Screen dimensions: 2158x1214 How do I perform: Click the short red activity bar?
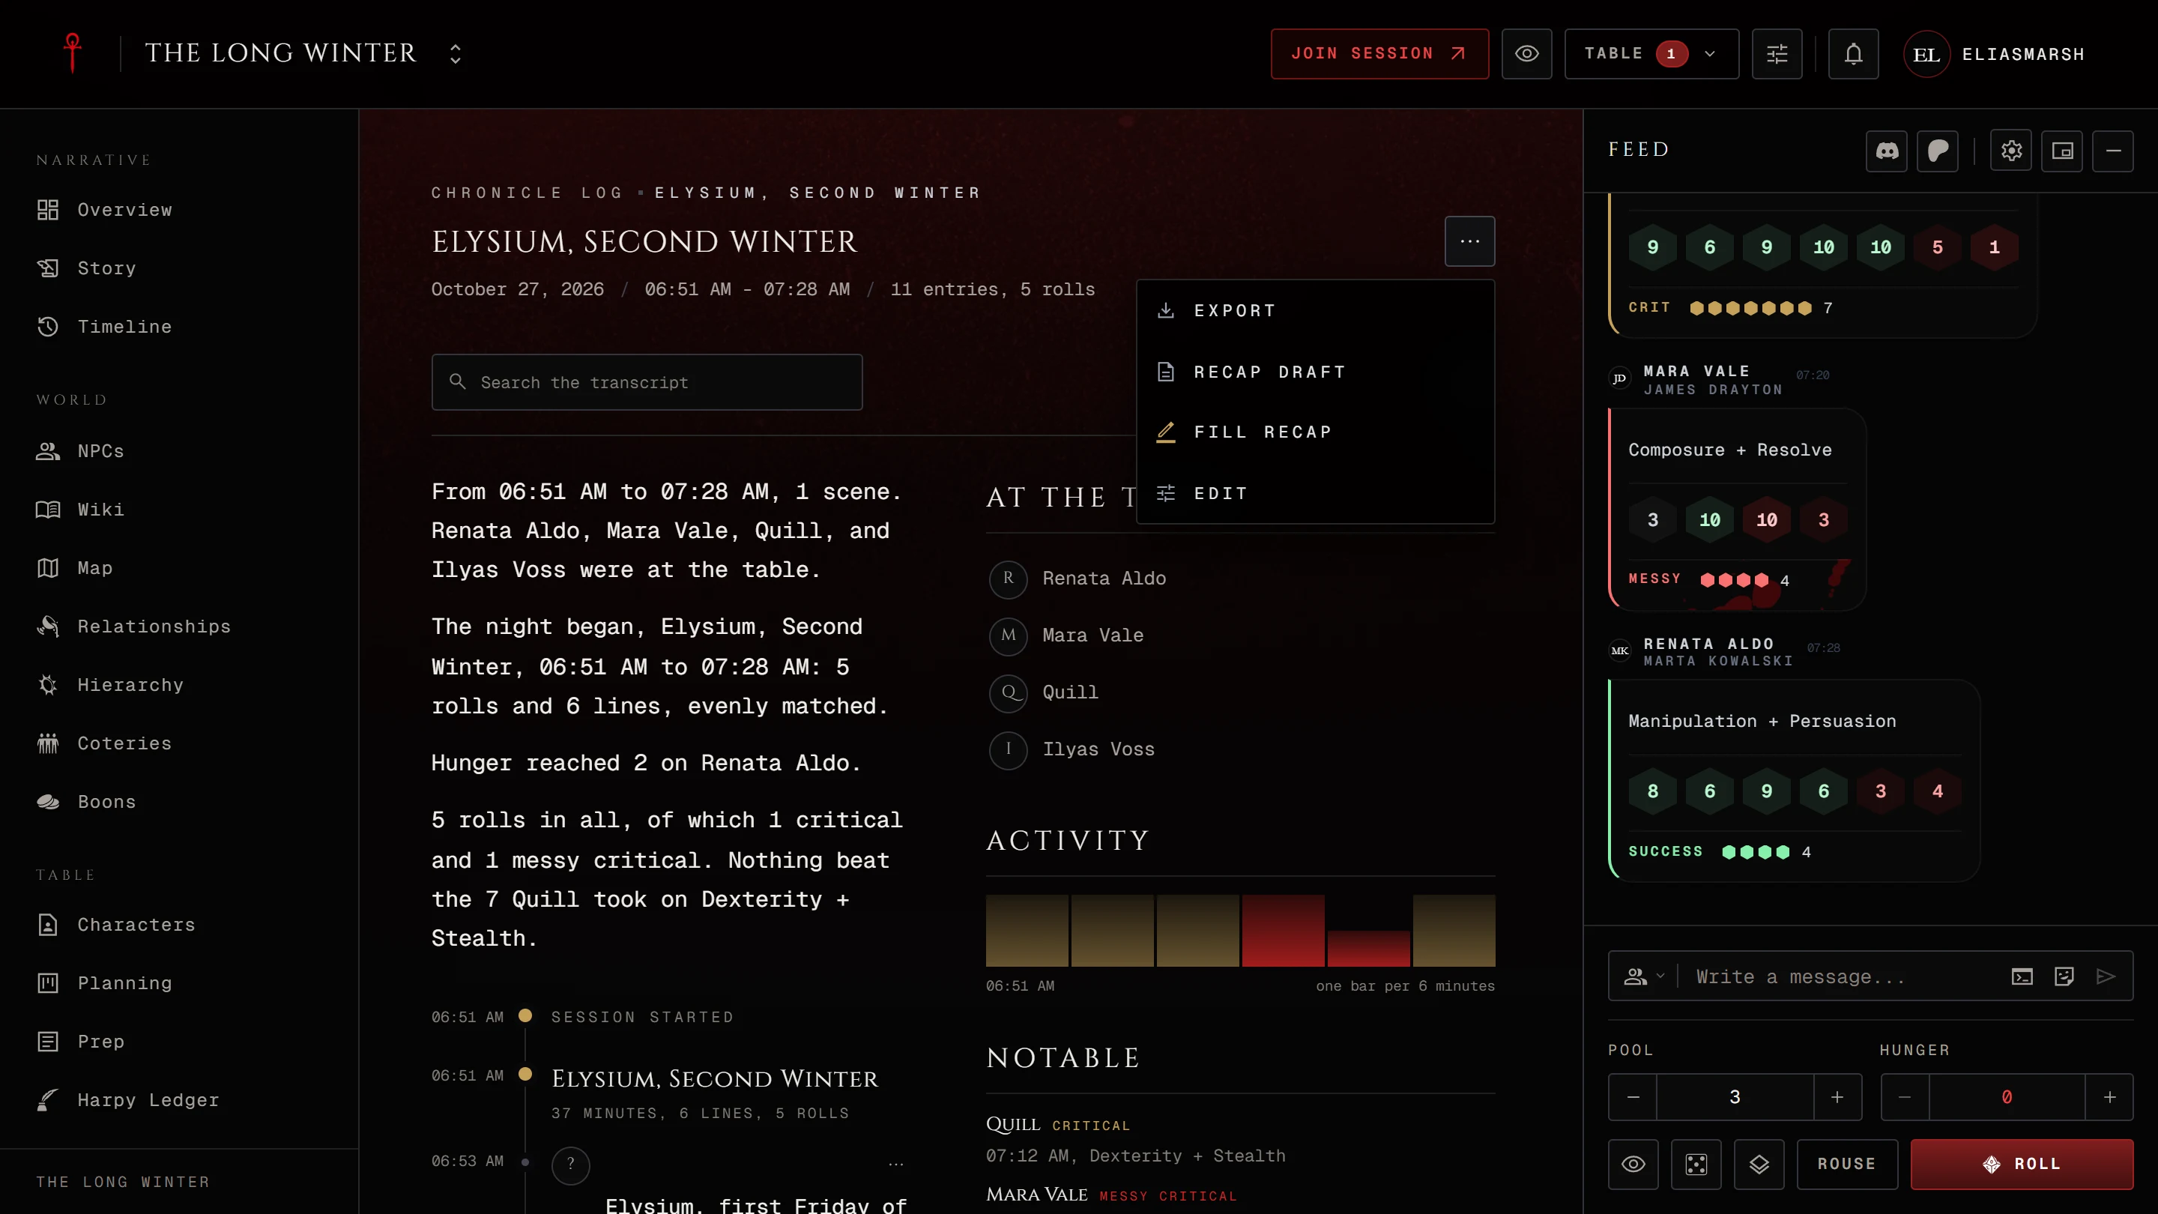pyautogui.click(x=1368, y=949)
